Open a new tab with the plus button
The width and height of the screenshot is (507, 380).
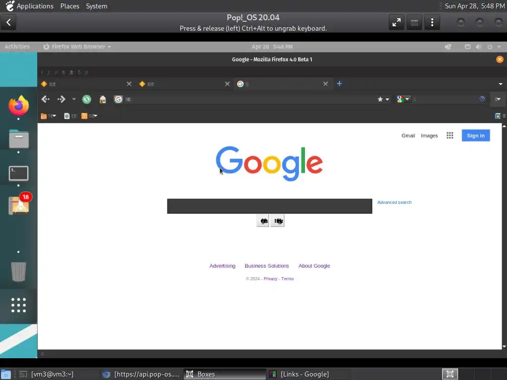click(339, 84)
